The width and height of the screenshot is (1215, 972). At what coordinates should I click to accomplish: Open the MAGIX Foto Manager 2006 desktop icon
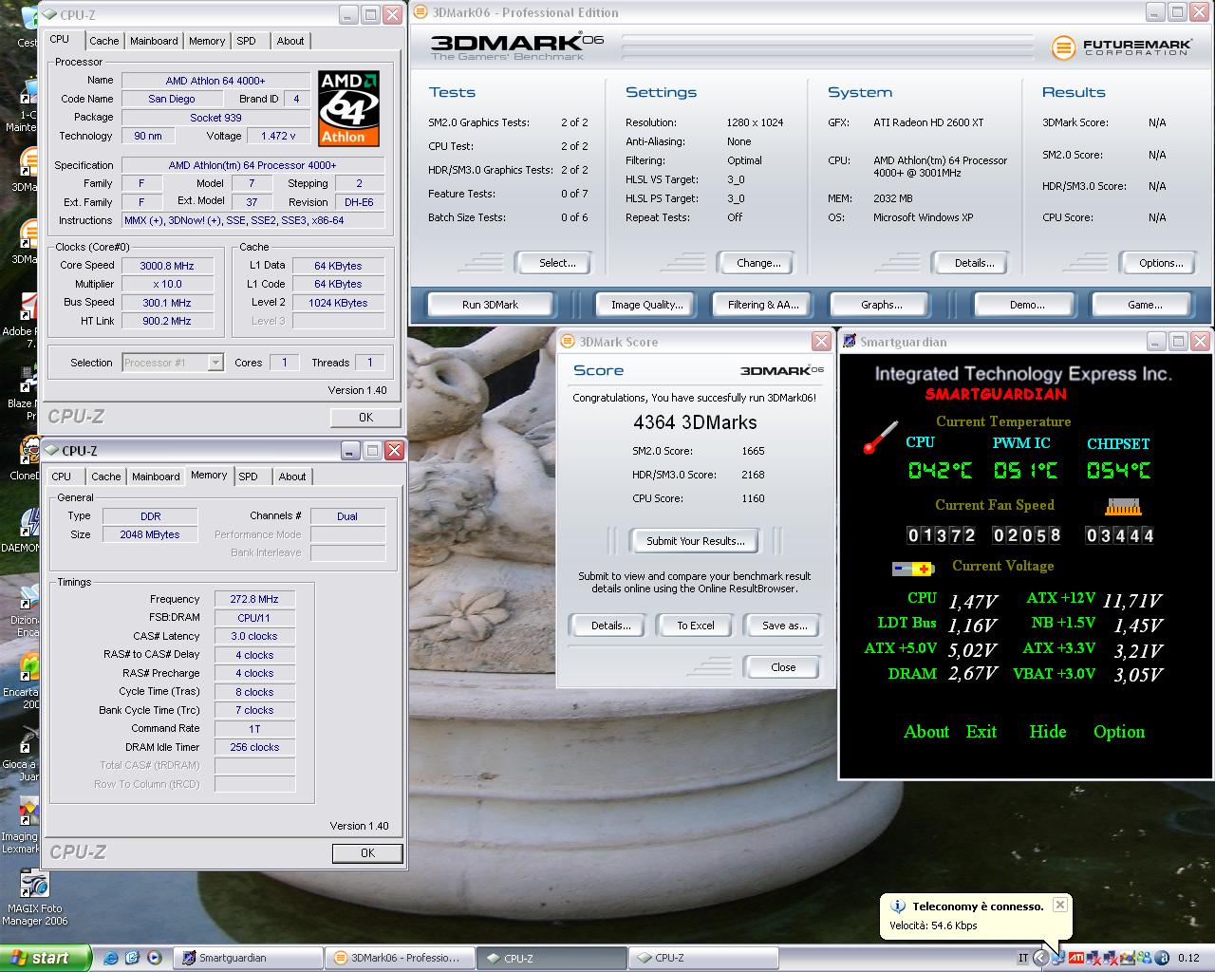pyautogui.click(x=34, y=884)
